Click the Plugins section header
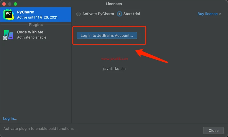This screenshot has width=228, height=137. click(36, 25)
